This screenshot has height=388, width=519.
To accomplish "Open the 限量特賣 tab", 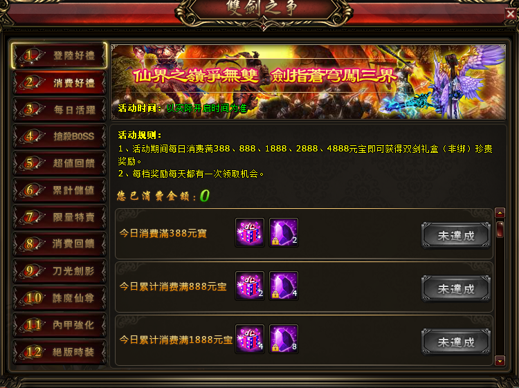I will [60, 217].
